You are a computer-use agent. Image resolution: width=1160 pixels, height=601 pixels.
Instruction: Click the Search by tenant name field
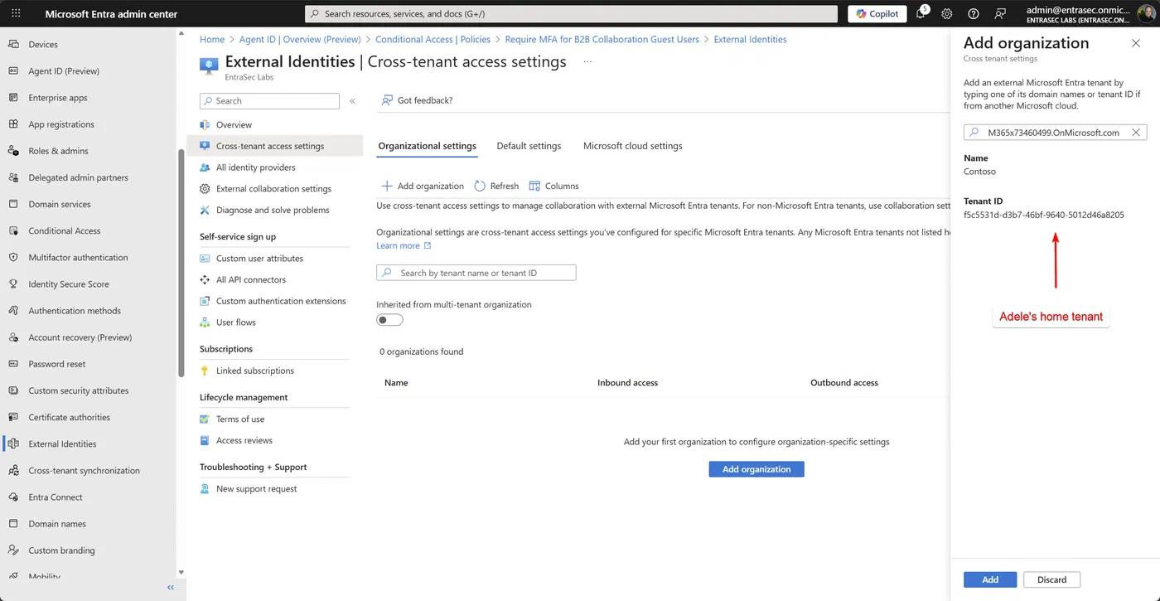476,273
